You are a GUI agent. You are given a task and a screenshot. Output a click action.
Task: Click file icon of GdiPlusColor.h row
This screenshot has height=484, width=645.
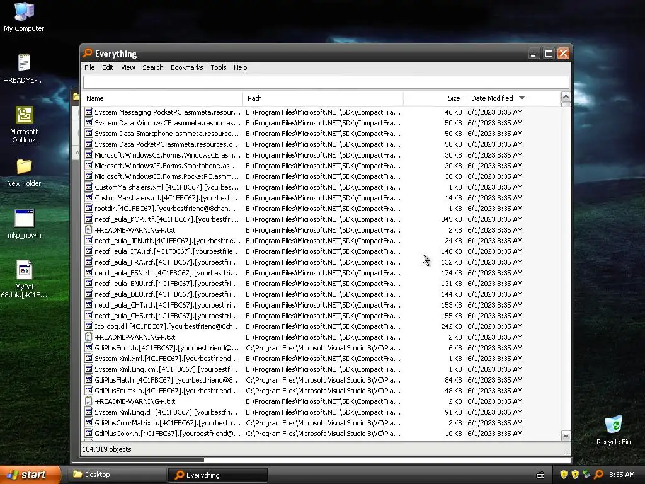(88, 433)
